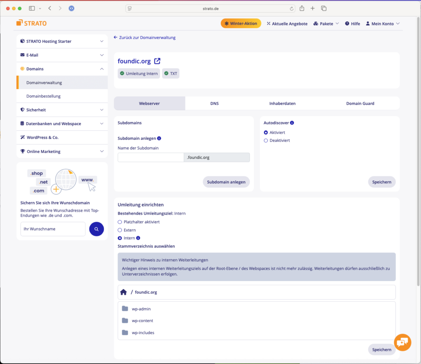Select Extern redirect option
This screenshot has height=364, width=421.
(x=120, y=230)
